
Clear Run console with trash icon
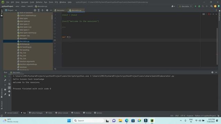tap(9, 95)
